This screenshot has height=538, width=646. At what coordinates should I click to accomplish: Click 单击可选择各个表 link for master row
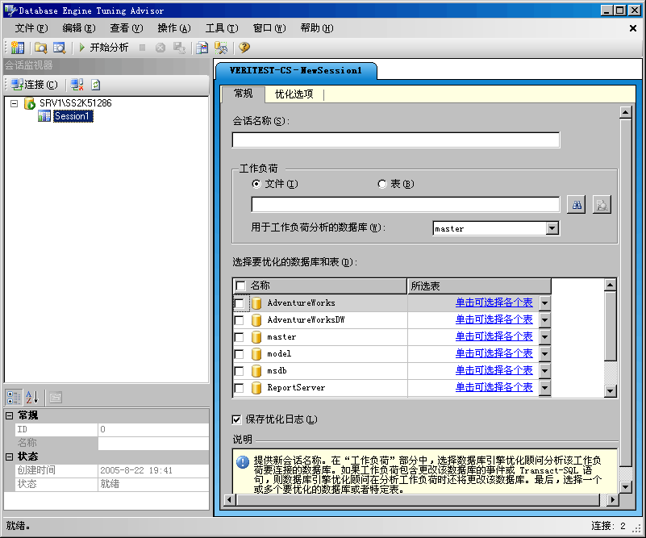pos(494,336)
